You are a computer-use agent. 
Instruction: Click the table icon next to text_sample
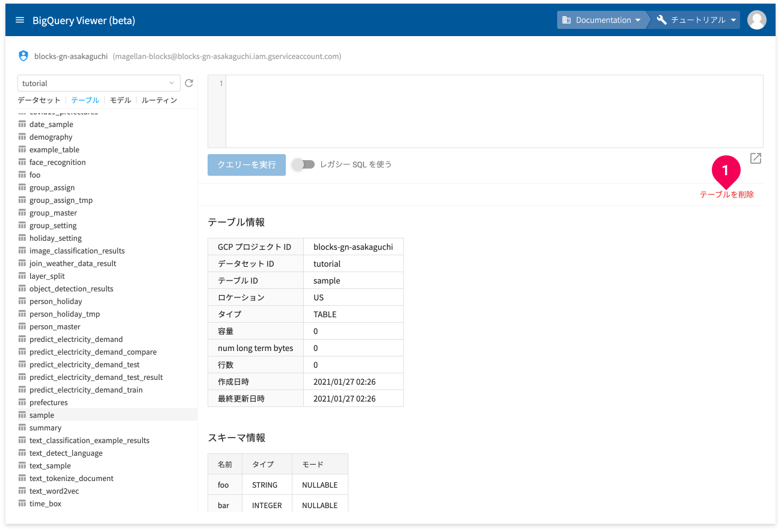(x=22, y=465)
